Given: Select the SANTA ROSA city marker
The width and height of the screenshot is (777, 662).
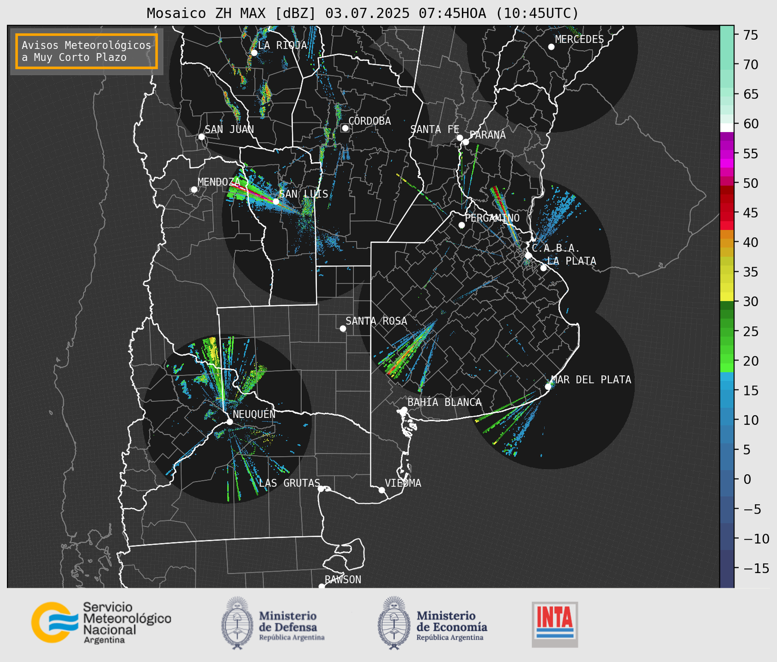Looking at the screenshot, I should [343, 328].
